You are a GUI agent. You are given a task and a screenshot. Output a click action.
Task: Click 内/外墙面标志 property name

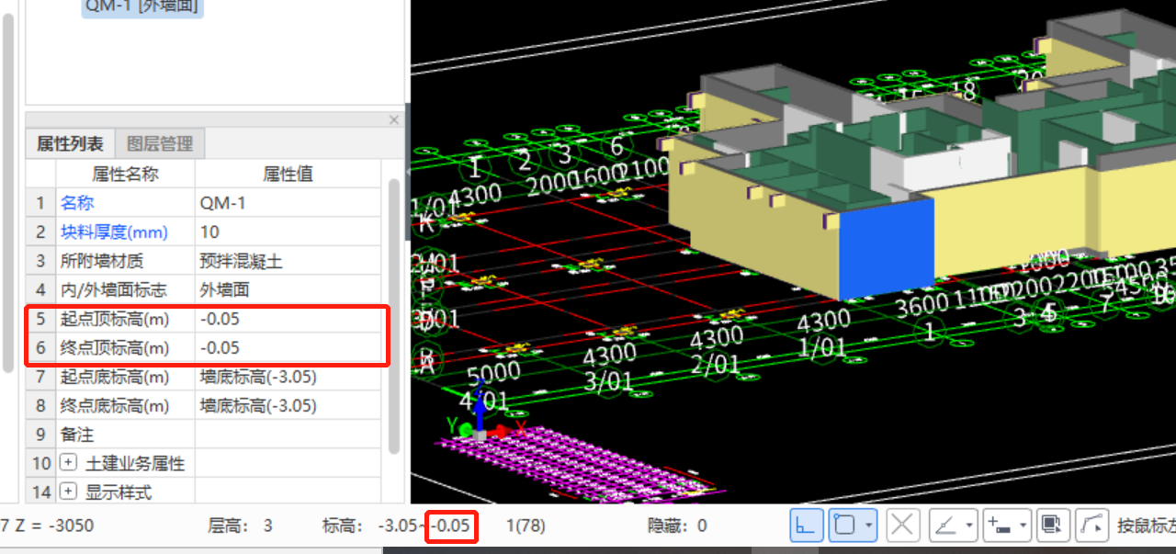114,289
